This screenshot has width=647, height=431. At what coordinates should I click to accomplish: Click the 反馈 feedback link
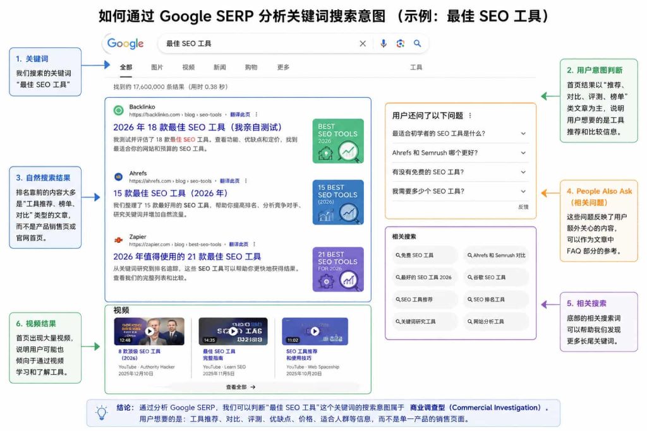(x=523, y=207)
